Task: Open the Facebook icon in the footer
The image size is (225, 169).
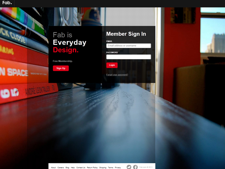Action: tap(135, 167)
